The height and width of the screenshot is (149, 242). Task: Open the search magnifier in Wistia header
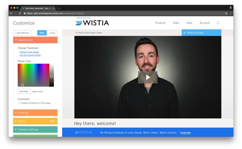tap(218, 23)
